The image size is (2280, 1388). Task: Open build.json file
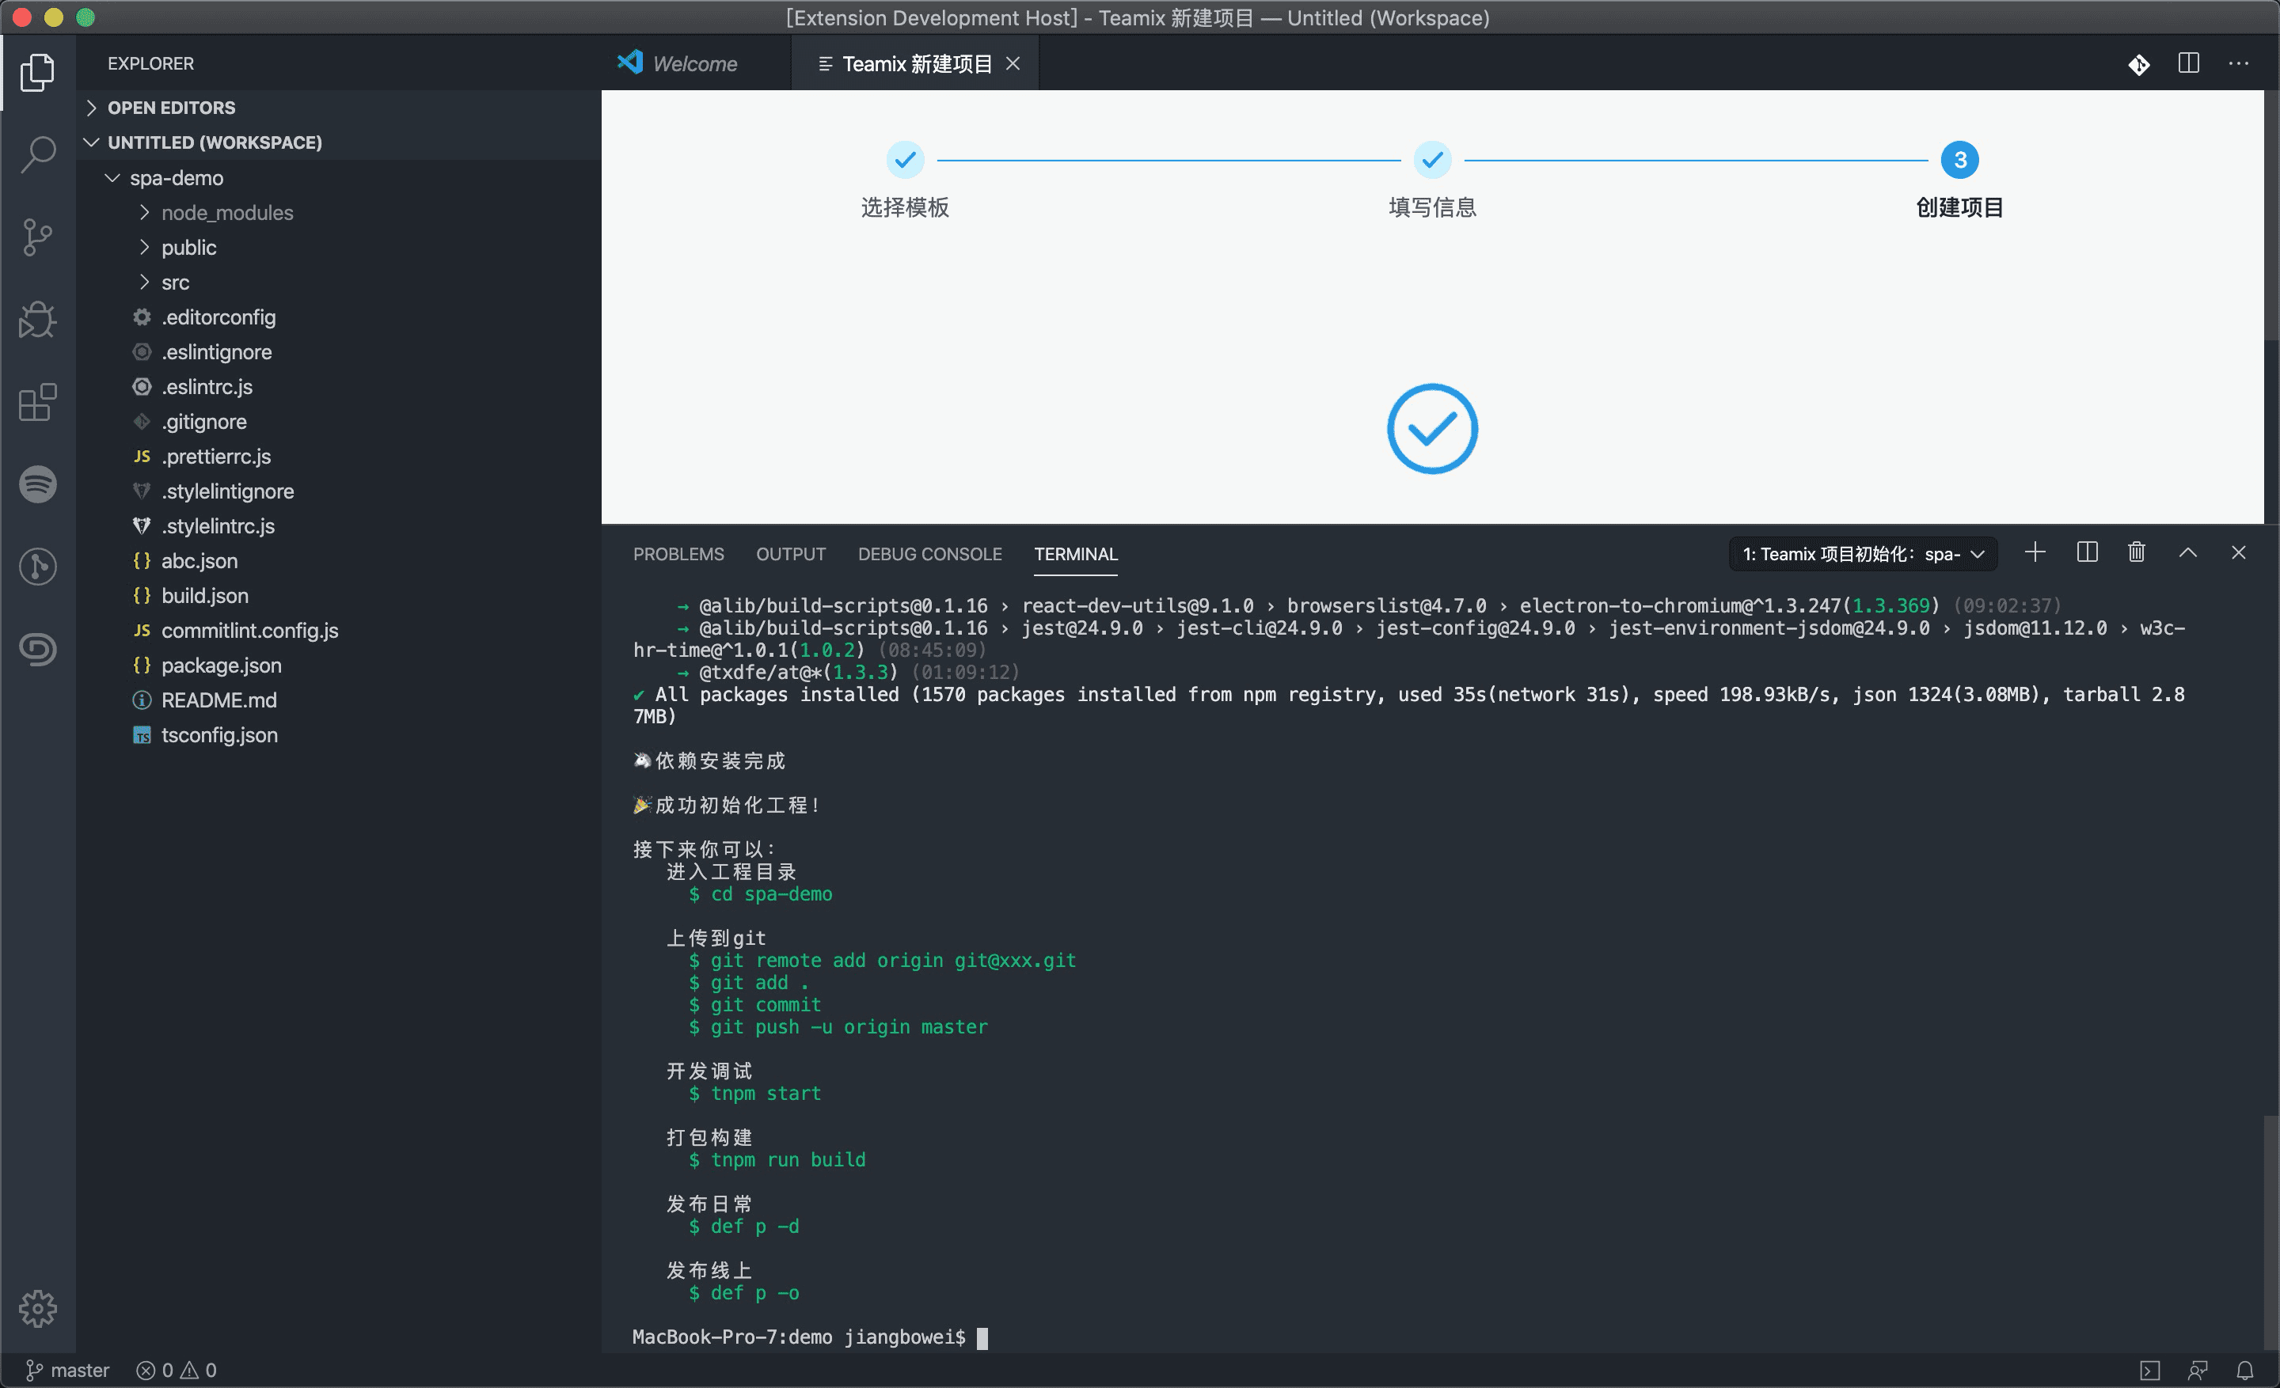tap(339, 596)
